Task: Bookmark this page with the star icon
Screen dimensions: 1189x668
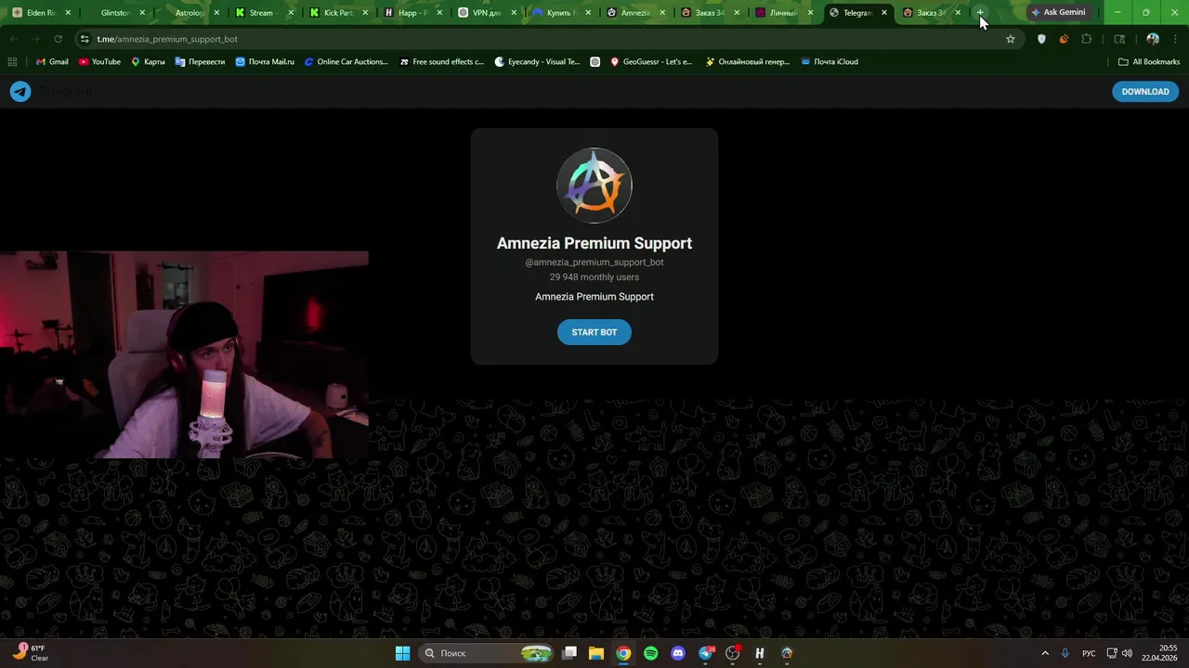Action: pyautogui.click(x=1011, y=39)
